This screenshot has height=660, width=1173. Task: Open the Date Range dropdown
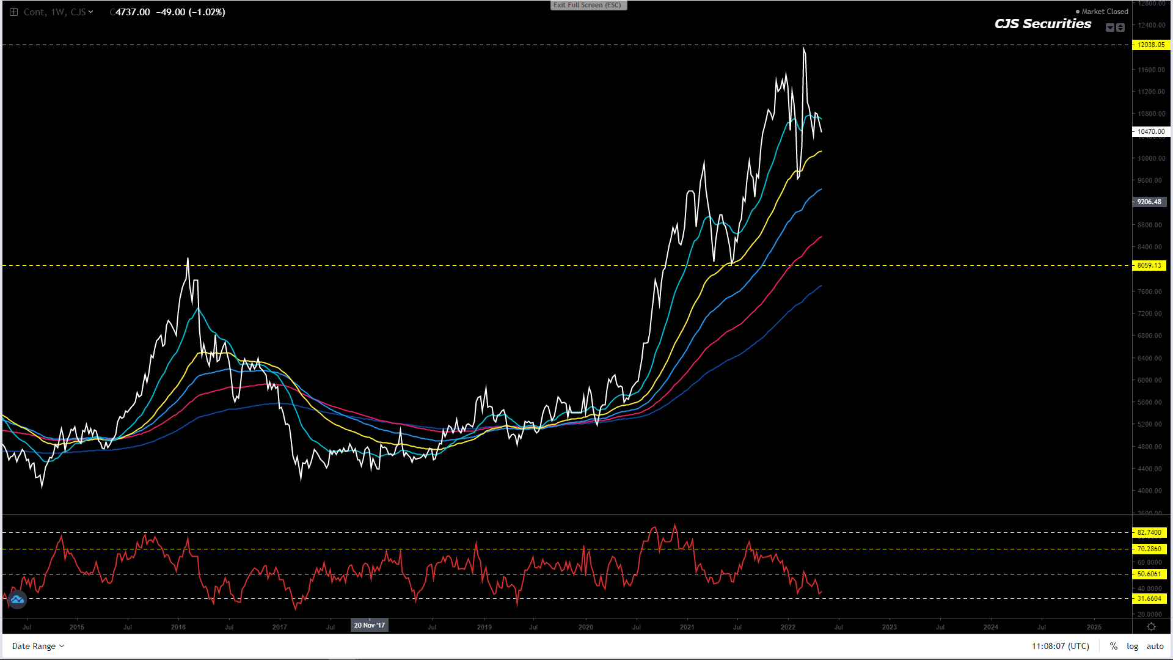38,646
